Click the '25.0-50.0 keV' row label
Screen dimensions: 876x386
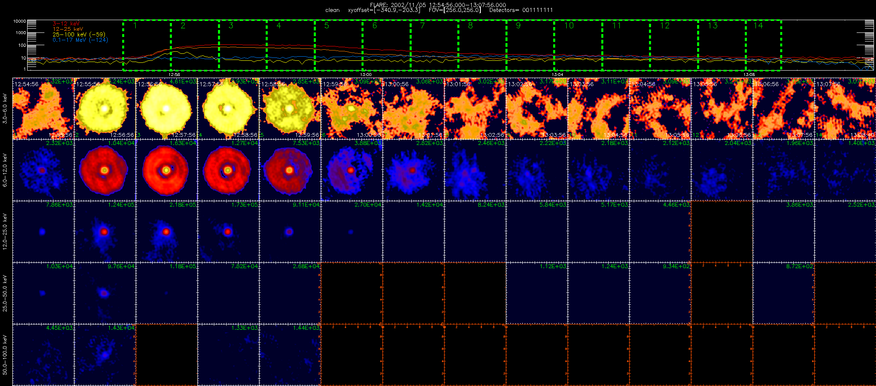(5, 293)
